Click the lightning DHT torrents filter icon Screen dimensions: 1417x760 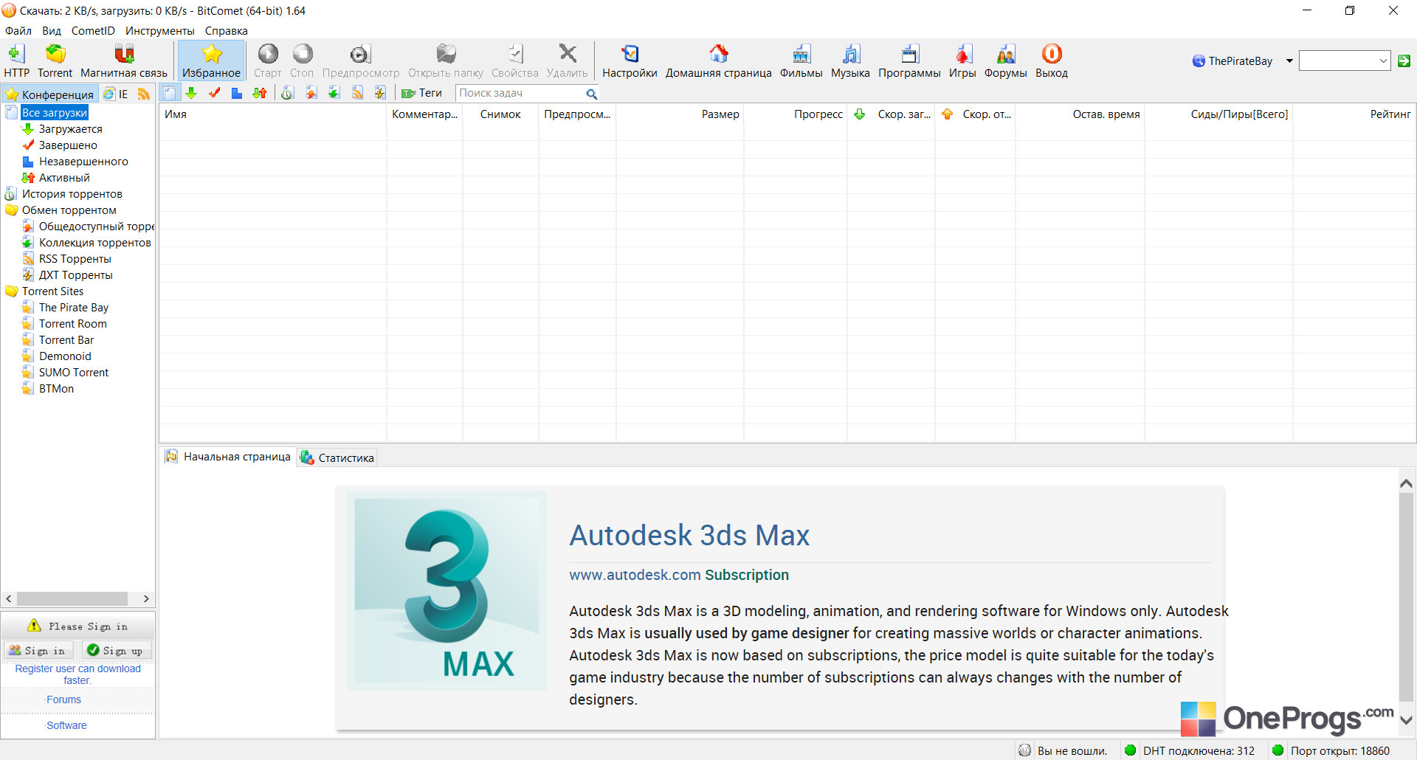(380, 93)
